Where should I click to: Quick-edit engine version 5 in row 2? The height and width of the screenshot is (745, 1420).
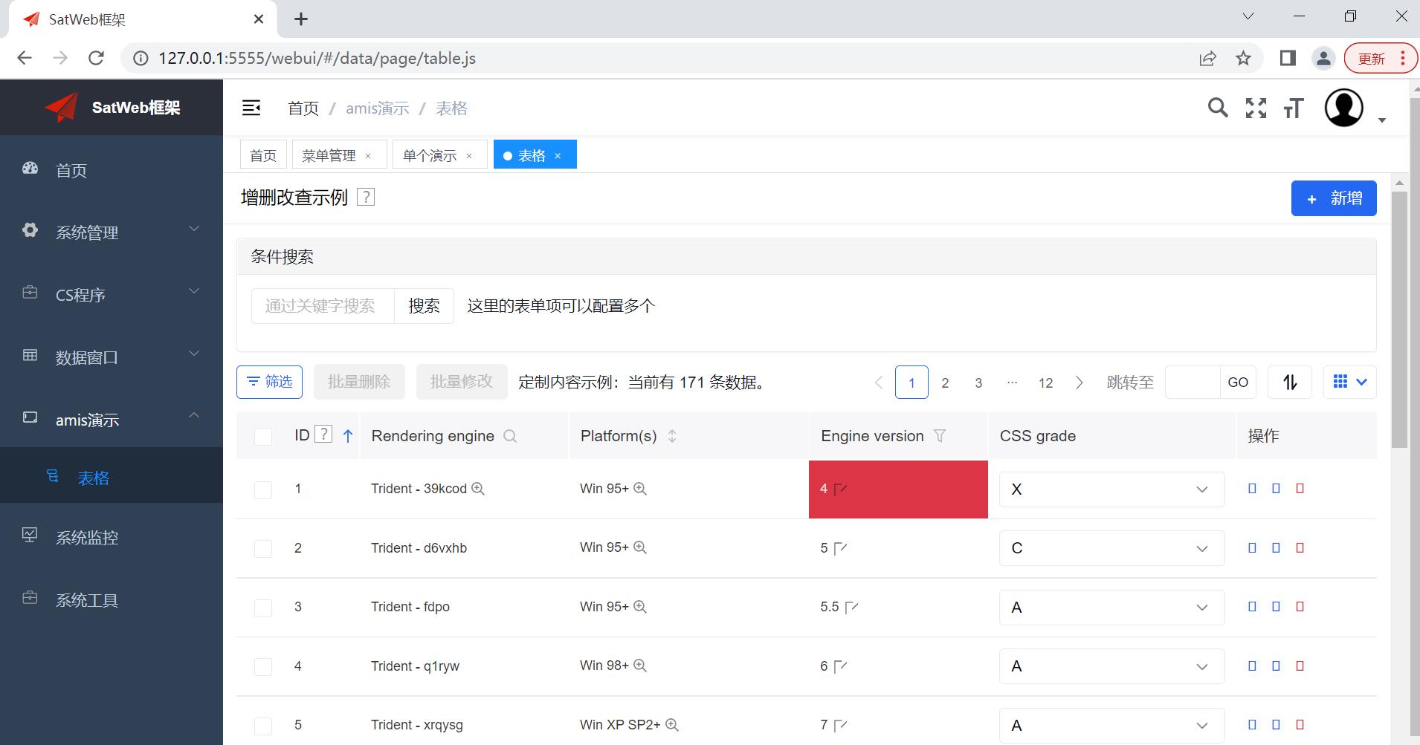point(841,548)
